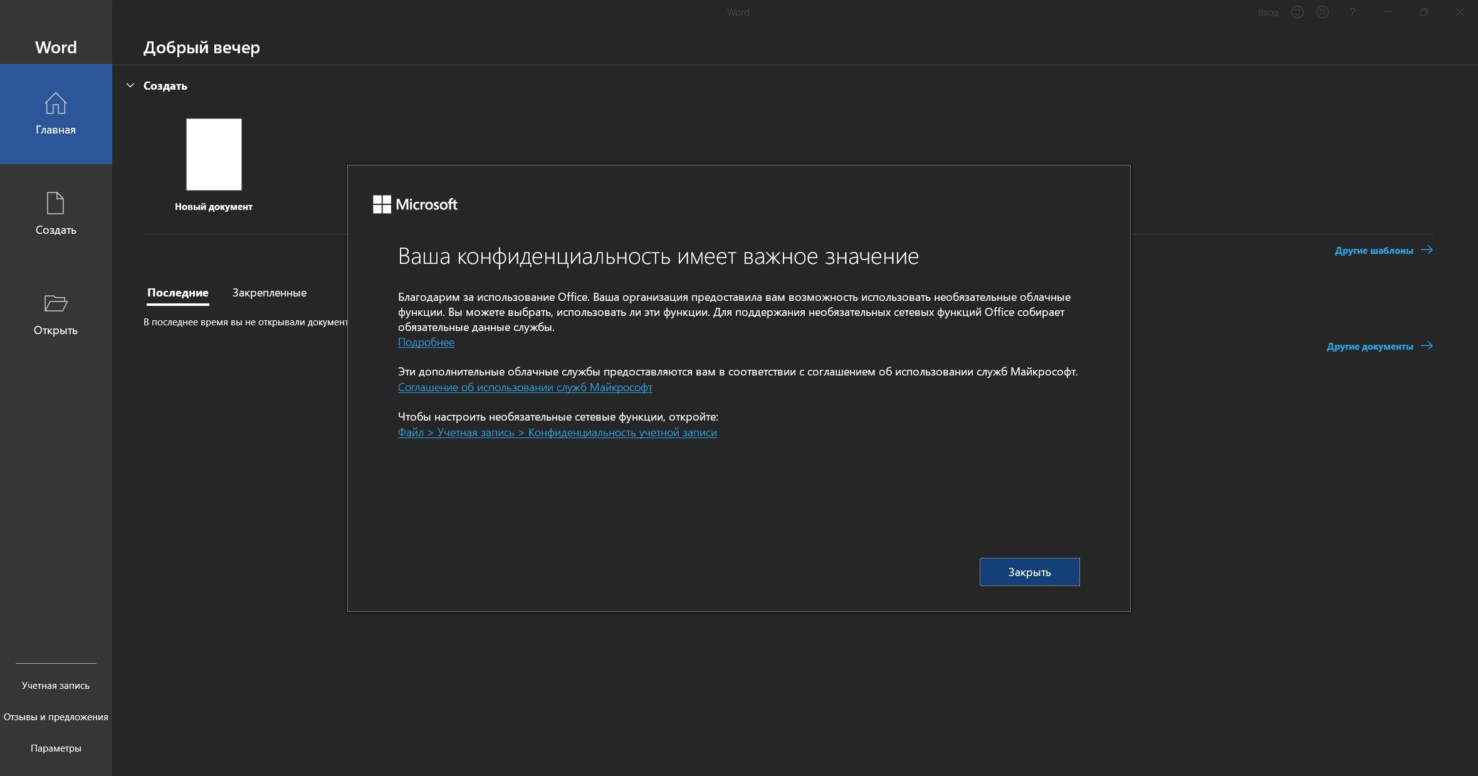The image size is (1478, 776).
Task: Click the Word title in the sidebar
Action: (56, 48)
